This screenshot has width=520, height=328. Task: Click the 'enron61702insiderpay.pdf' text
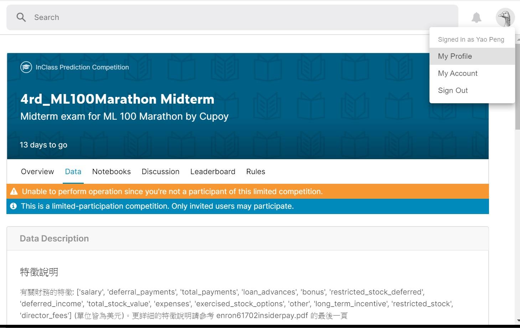click(262, 316)
